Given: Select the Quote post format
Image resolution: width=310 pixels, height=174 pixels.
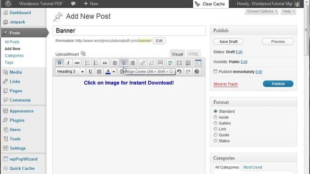Looking at the screenshot, I should [216, 135].
